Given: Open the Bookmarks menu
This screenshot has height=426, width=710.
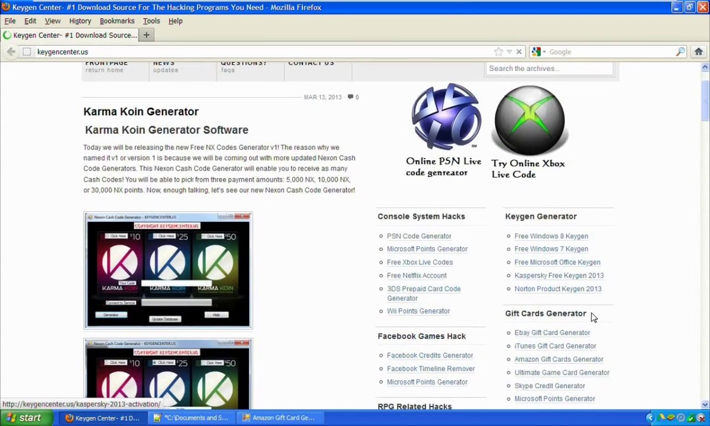Looking at the screenshot, I should point(117,21).
